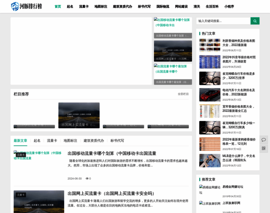Open 建筑资质代办 in the top navigation
Viewport: 270px width, 213px height.
point(123,6)
